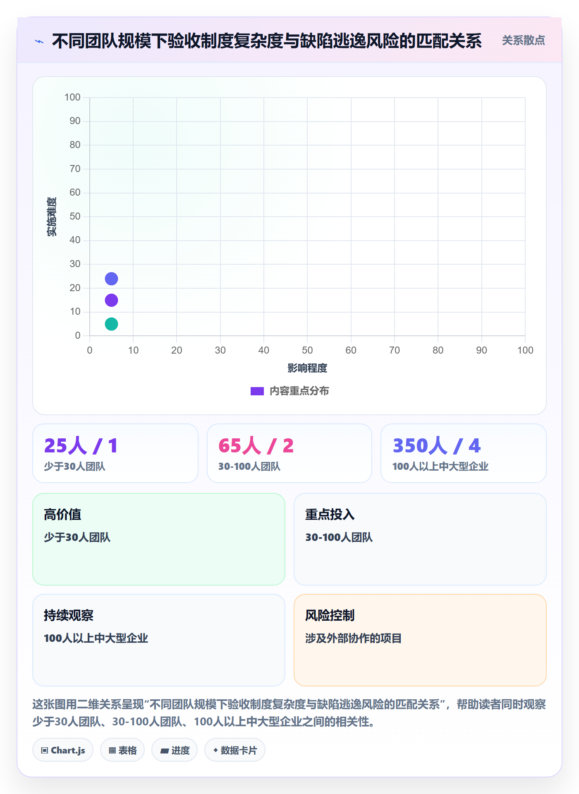
Task: Select the 350人 / 4 stat card
Action: pyautogui.click(x=464, y=453)
